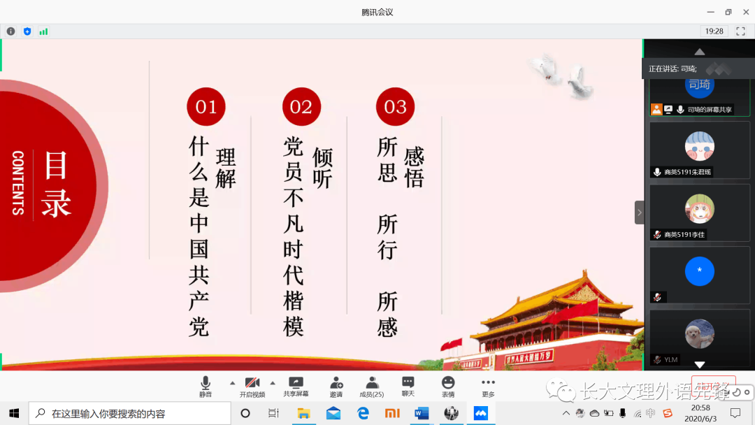Check the green network signal icon
Viewport: 755px width, 425px height.
(43, 31)
